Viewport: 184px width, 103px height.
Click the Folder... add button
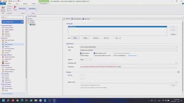(x=86, y=38)
